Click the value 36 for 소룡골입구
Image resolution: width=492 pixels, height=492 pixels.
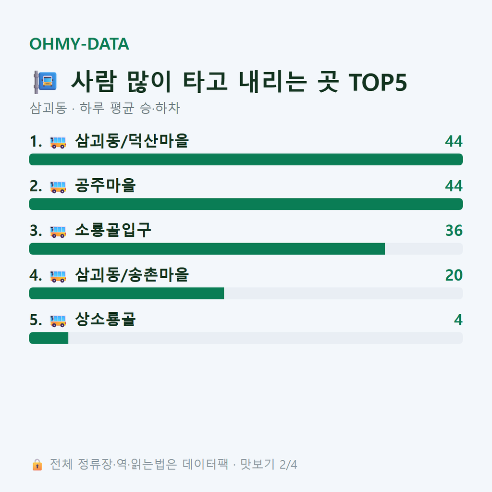[454, 231]
